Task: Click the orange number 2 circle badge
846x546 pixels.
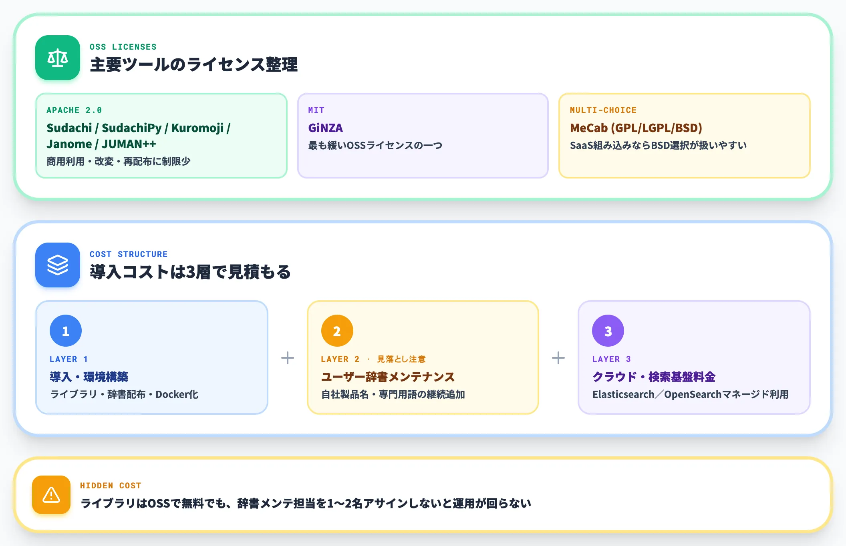Action: [x=337, y=331]
